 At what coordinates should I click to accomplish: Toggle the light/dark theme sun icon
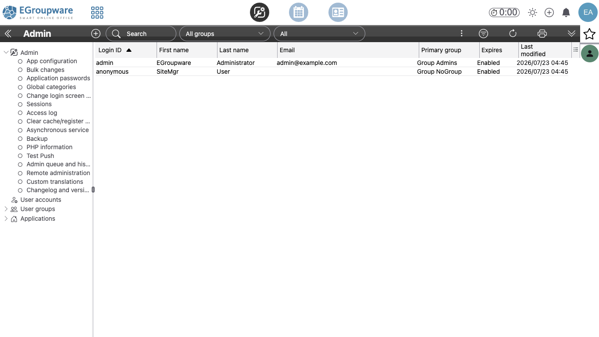click(x=532, y=13)
